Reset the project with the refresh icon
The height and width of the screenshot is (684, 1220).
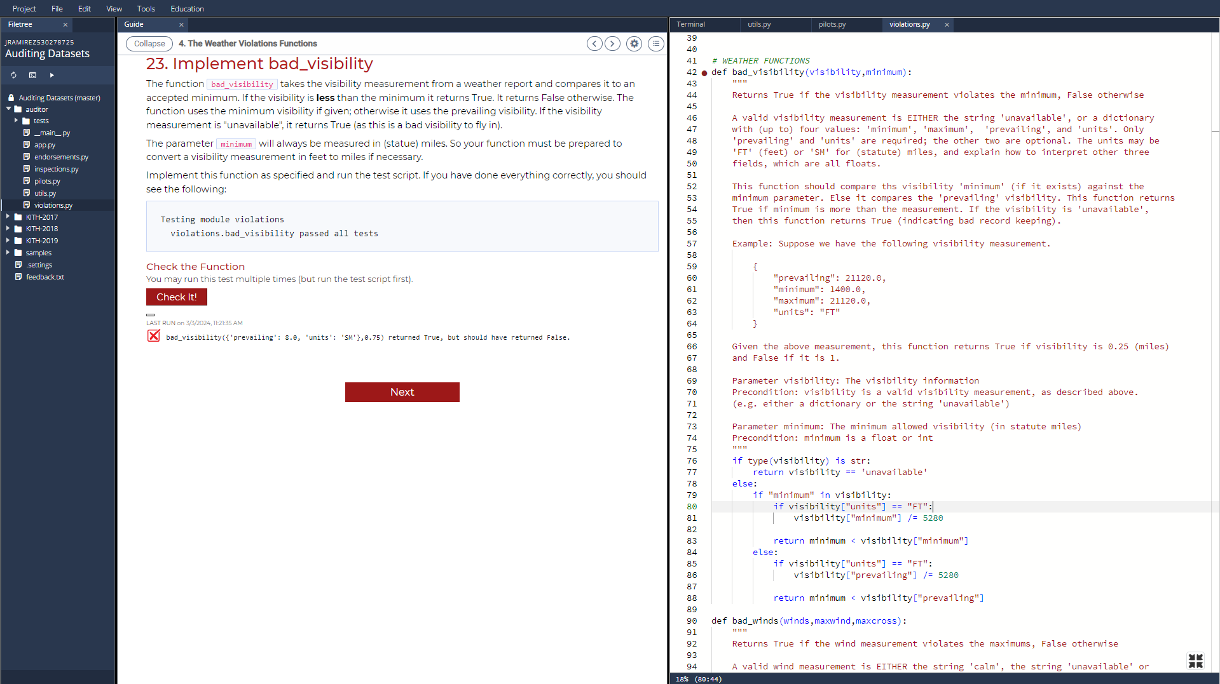[13, 75]
